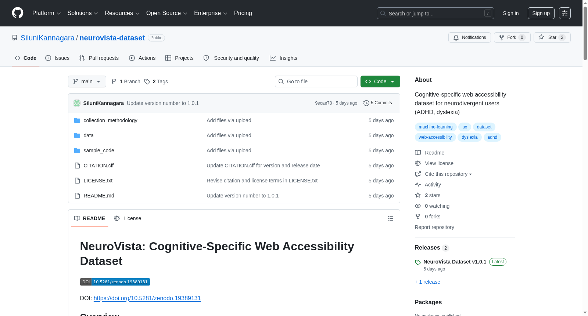Click the Sign up button
The height and width of the screenshot is (316, 588).
pyautogui.click(x=541, y=13)
